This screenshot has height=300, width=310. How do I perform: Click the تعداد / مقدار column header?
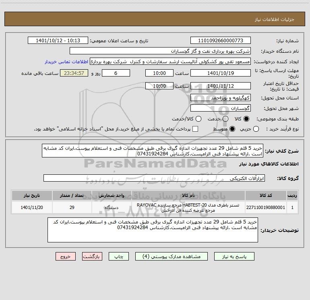(x=72, y=195)
